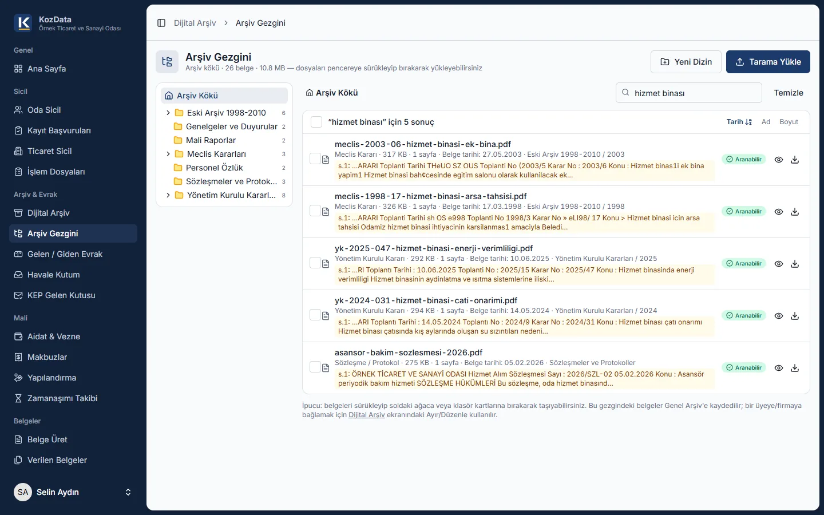
Task: Download meclis-2003-06-hizmet-binasi-ek-bina.pdf
Action: click(795, 160)
